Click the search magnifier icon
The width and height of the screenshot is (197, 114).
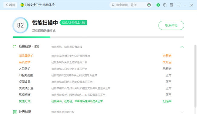[x=113, y=5]
